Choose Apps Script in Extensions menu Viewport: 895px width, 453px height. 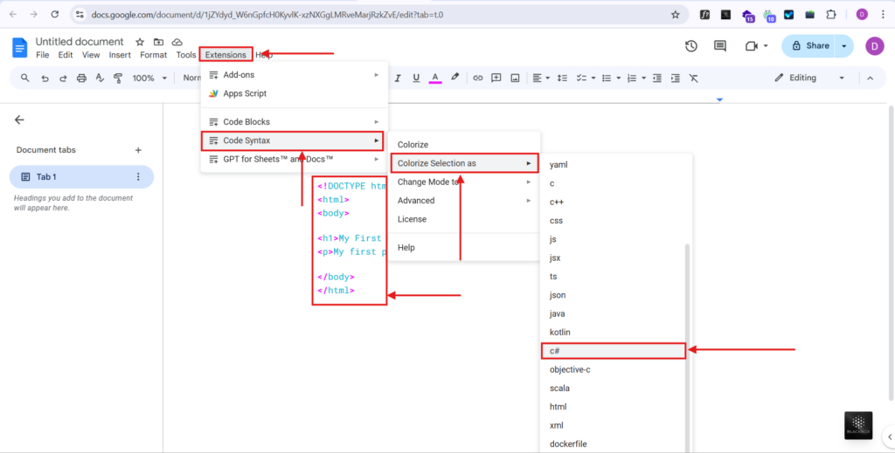tap(244, 93)
